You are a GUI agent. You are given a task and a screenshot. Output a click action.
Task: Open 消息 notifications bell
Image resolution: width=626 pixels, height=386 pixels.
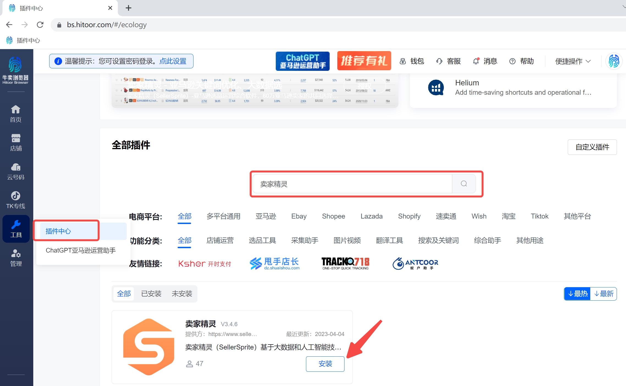485,61
